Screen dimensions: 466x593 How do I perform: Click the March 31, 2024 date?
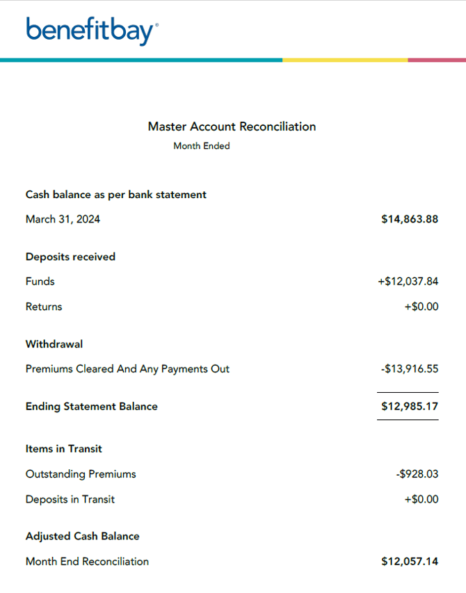63,219
